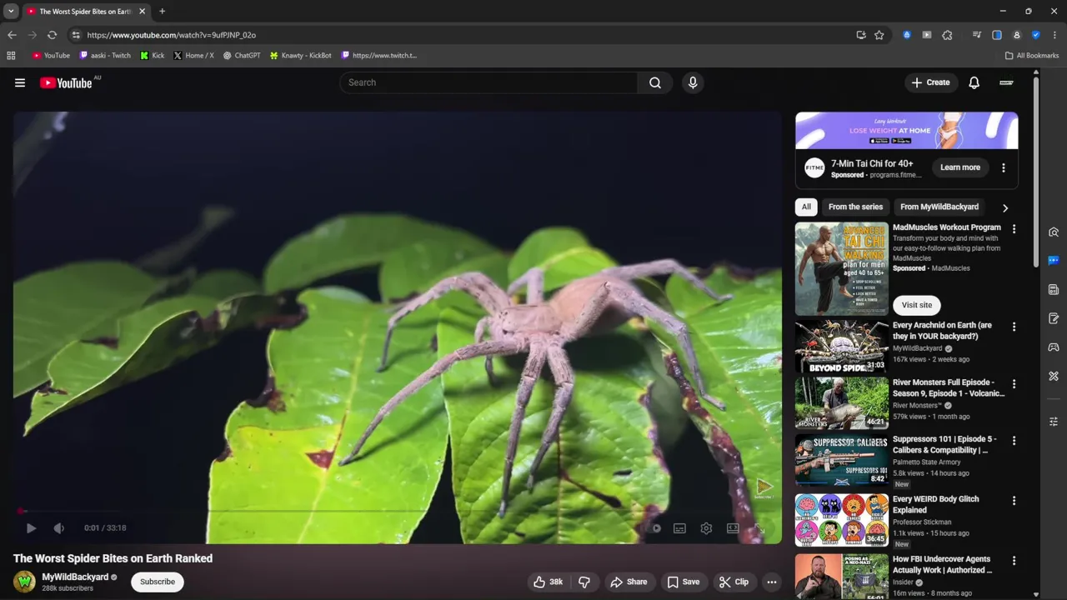
Task: Open Every WEIRD Body Glitch Explained title
Action: (936, 504)
